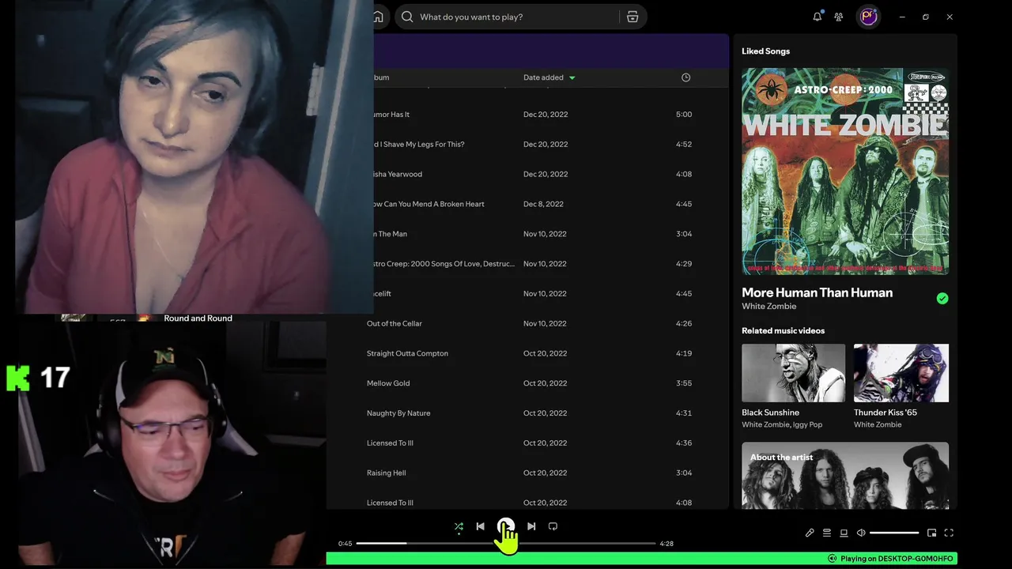Skip to next track
This screenshot has width=1012, height=569.
pyautogui.click(x=531, y=526)
